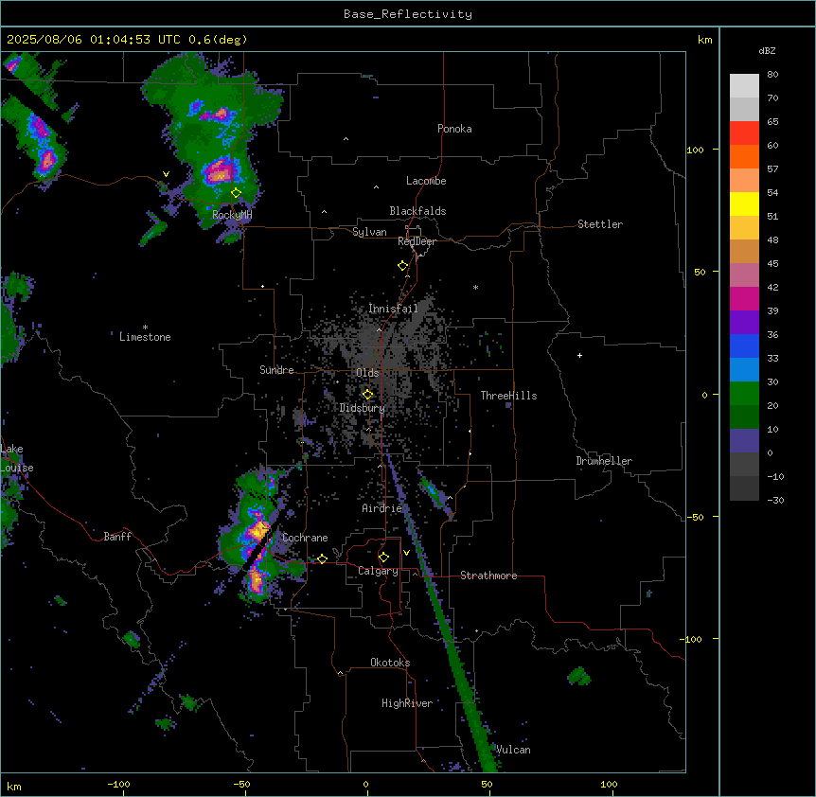Click the Sylvan label on the map
This screenshot has height=797, width=816.
click(369, 232)
